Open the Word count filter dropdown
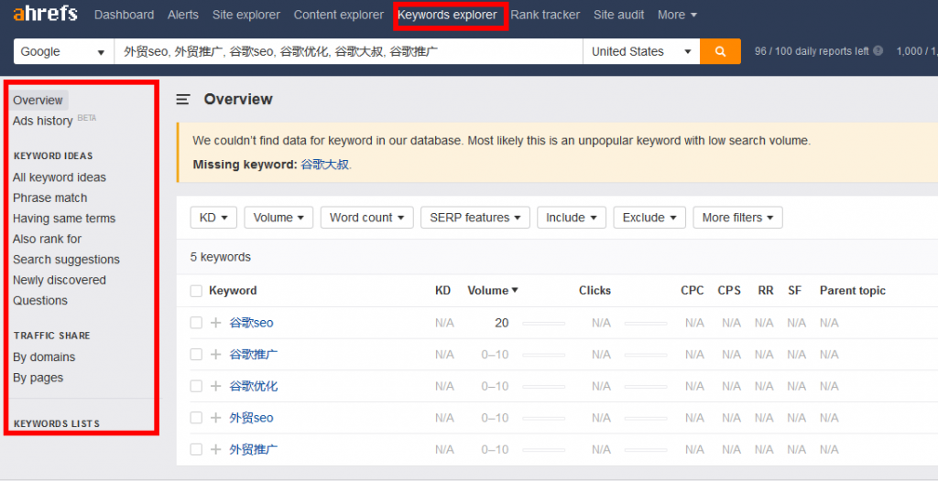 pos(366,218)
